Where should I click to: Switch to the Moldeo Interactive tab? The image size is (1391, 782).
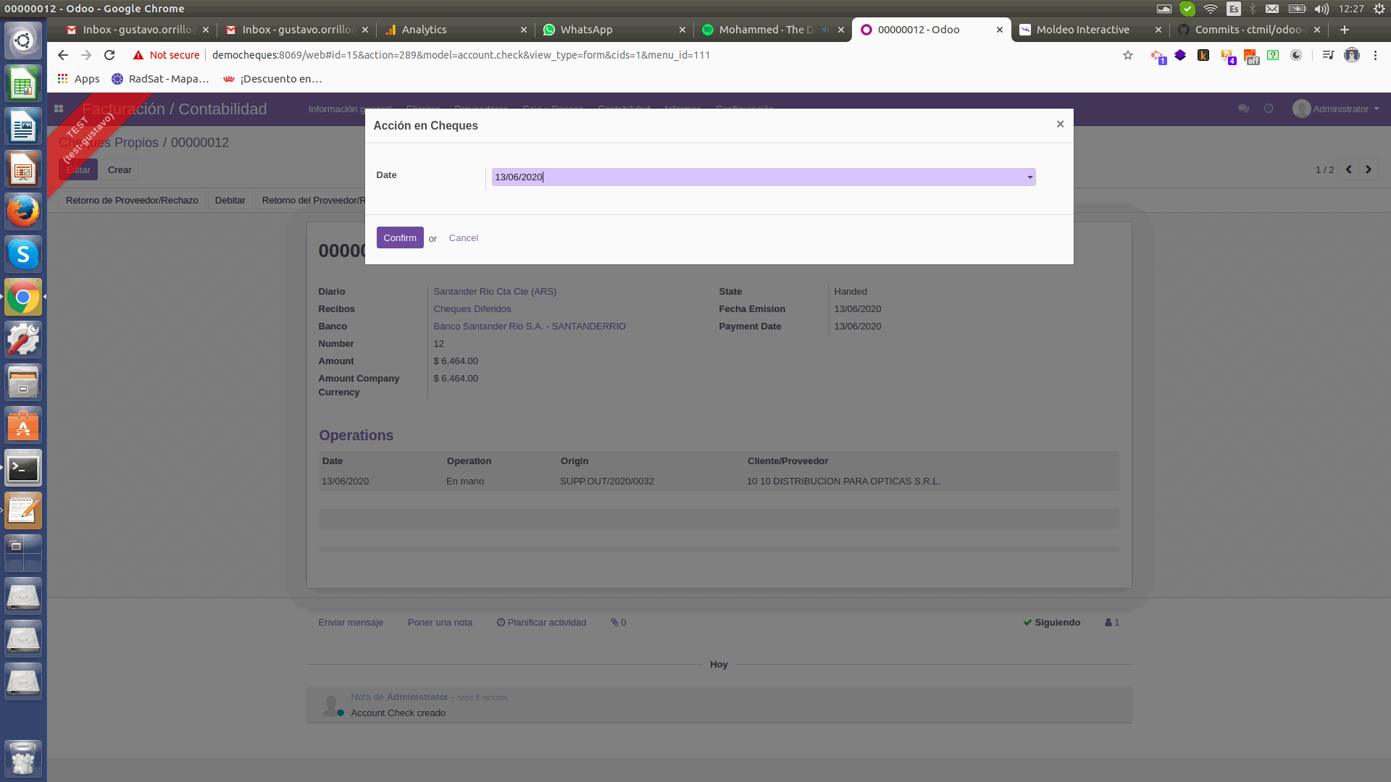pos(1090,30)
